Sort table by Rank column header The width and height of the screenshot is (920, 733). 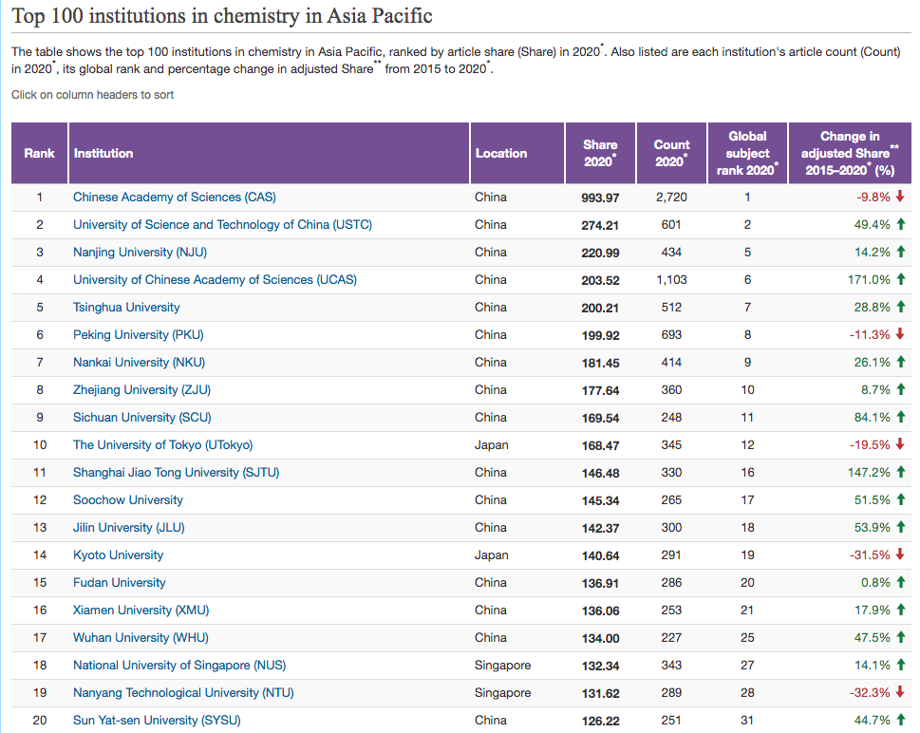pyautogui.click(x=39, y=153)
